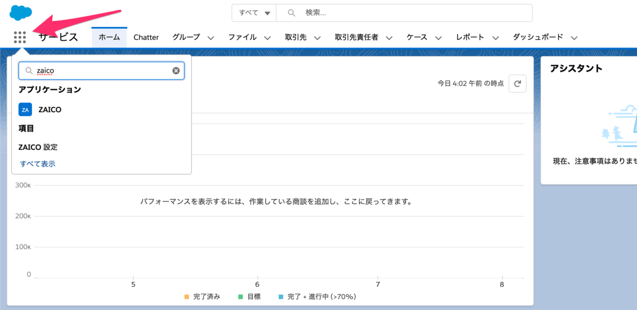637x310 pixels.
Task: Refresh the performance chart
Action: coord(518,84)
